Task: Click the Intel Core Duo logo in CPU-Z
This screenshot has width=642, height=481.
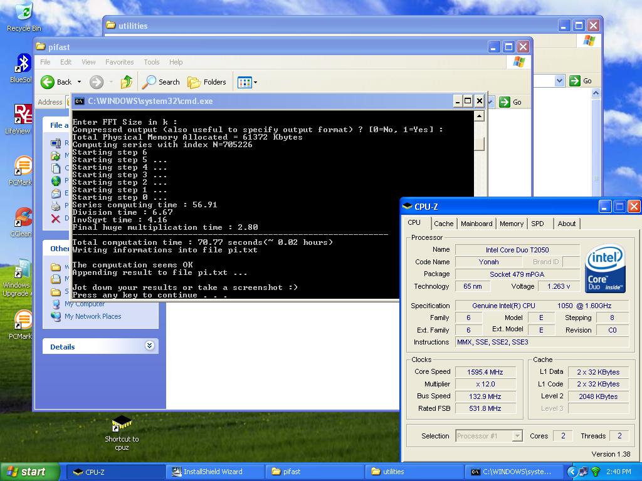Action: tap(605, 268)
